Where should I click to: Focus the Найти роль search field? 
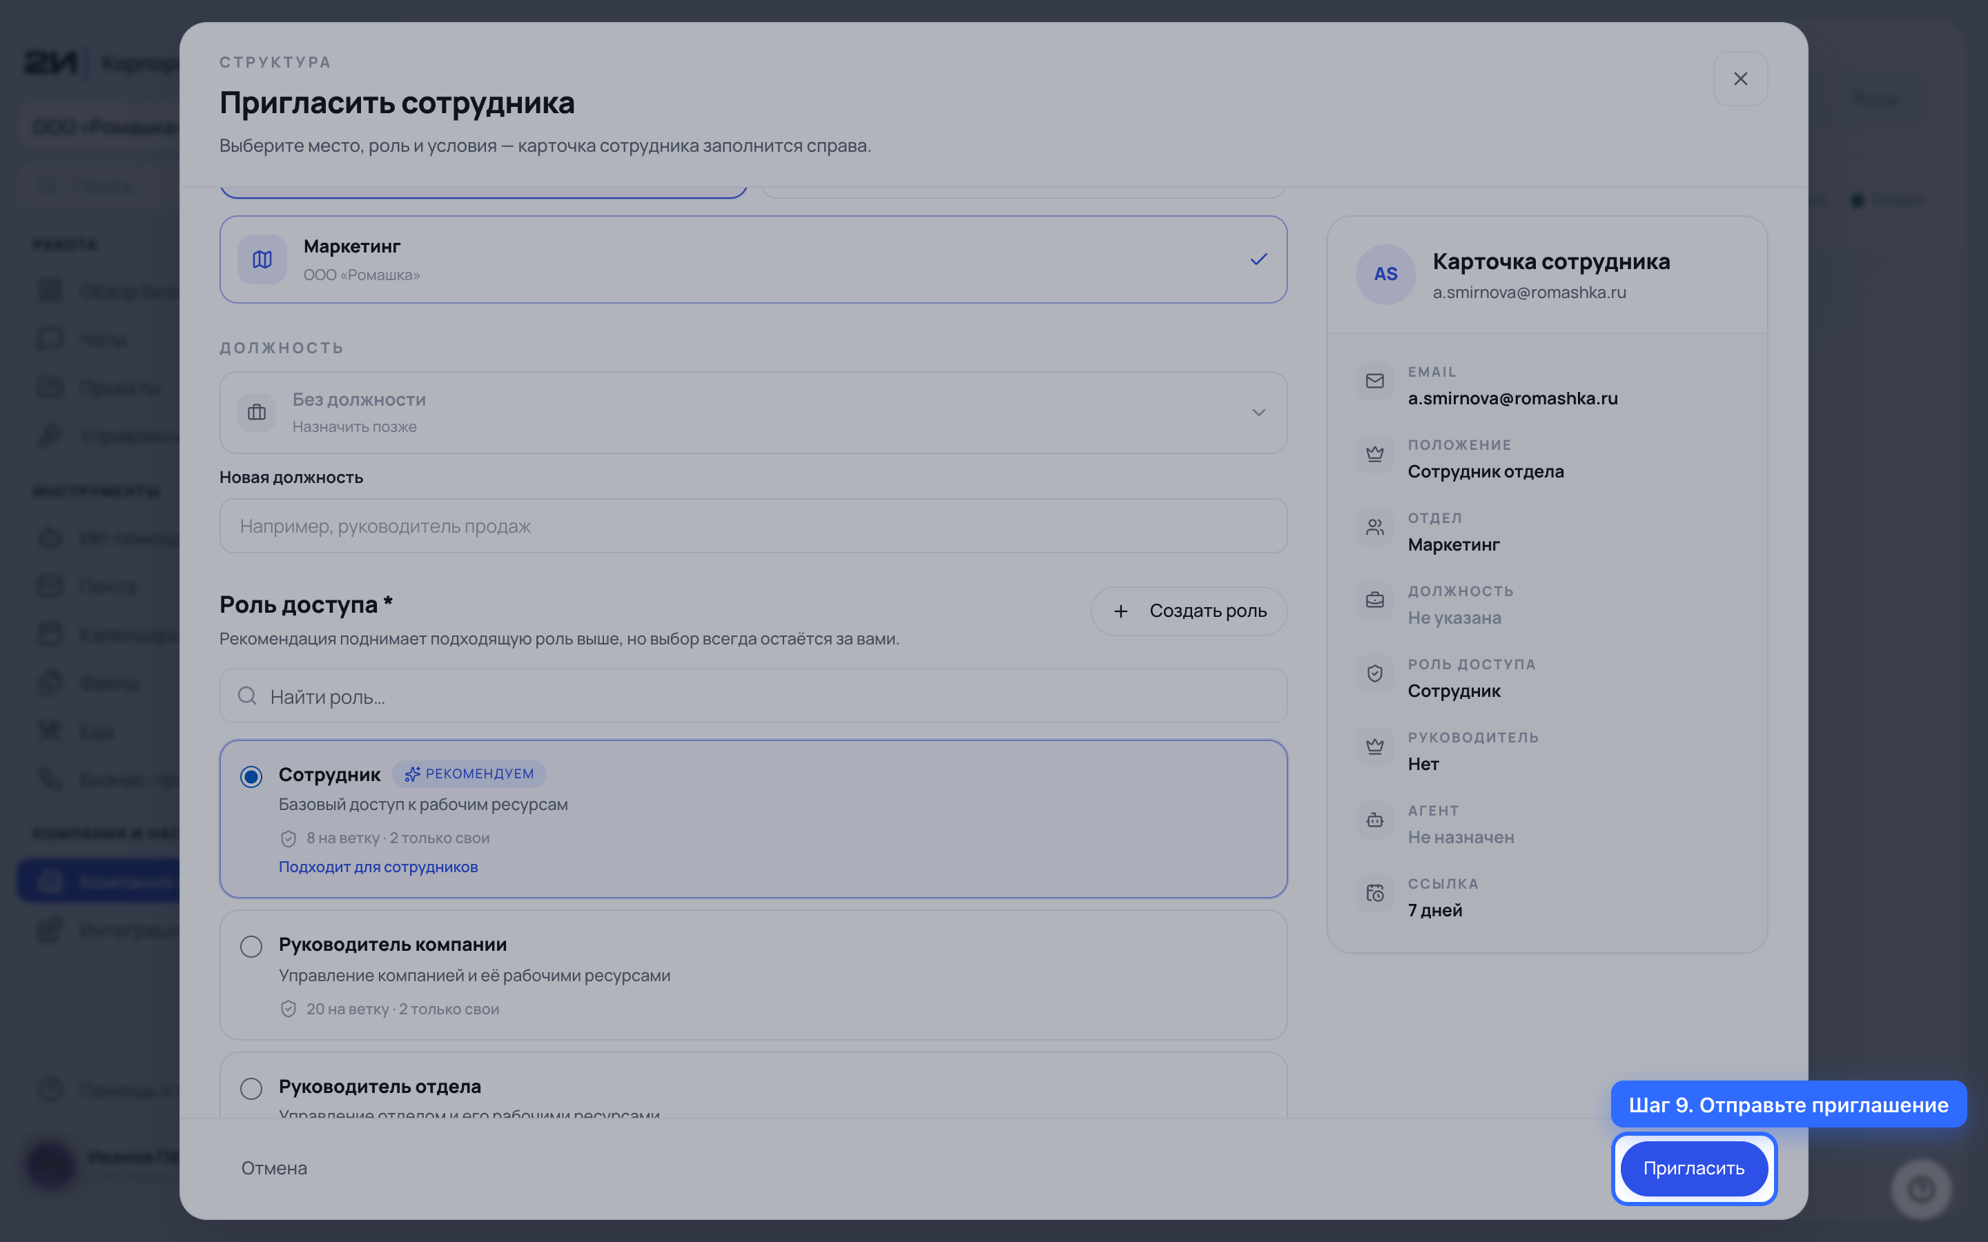(752, 697)
